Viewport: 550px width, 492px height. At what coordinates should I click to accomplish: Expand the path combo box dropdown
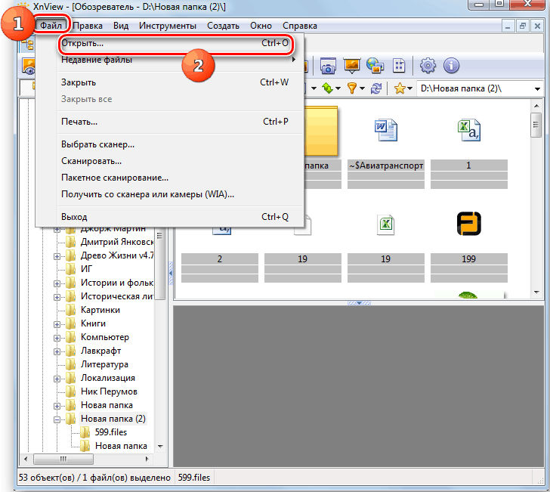pyautogui.click(x=537, y=88)
